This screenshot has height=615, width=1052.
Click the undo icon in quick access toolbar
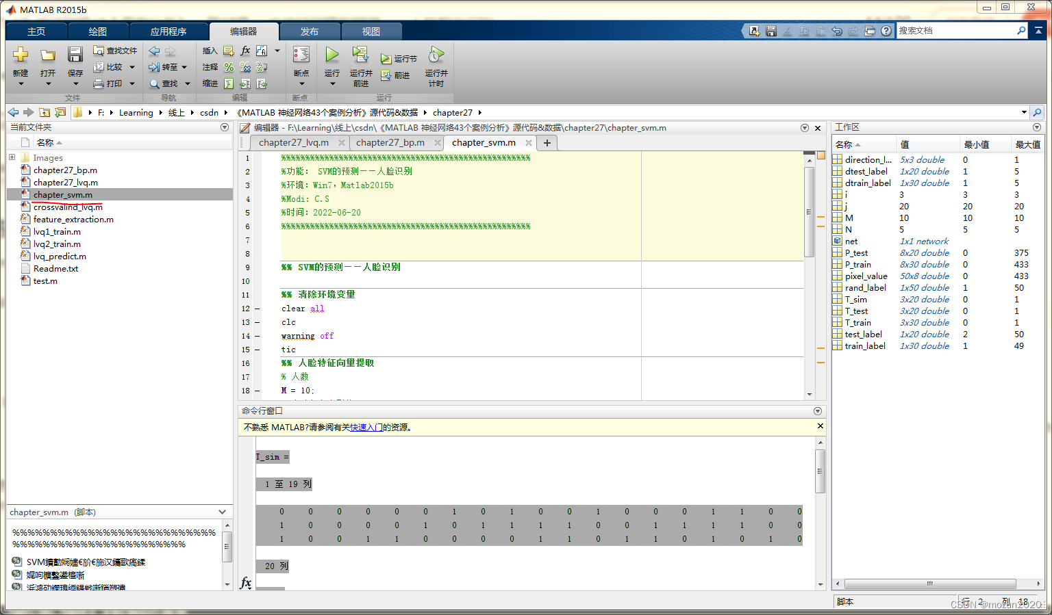pyautogui.click(x=837, y=31)
